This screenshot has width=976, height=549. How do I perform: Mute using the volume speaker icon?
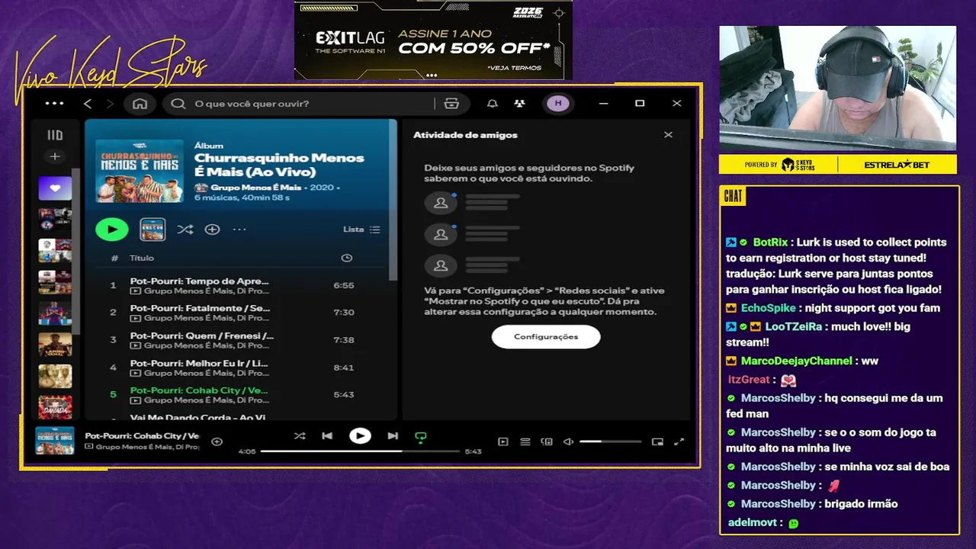point(568,441)
